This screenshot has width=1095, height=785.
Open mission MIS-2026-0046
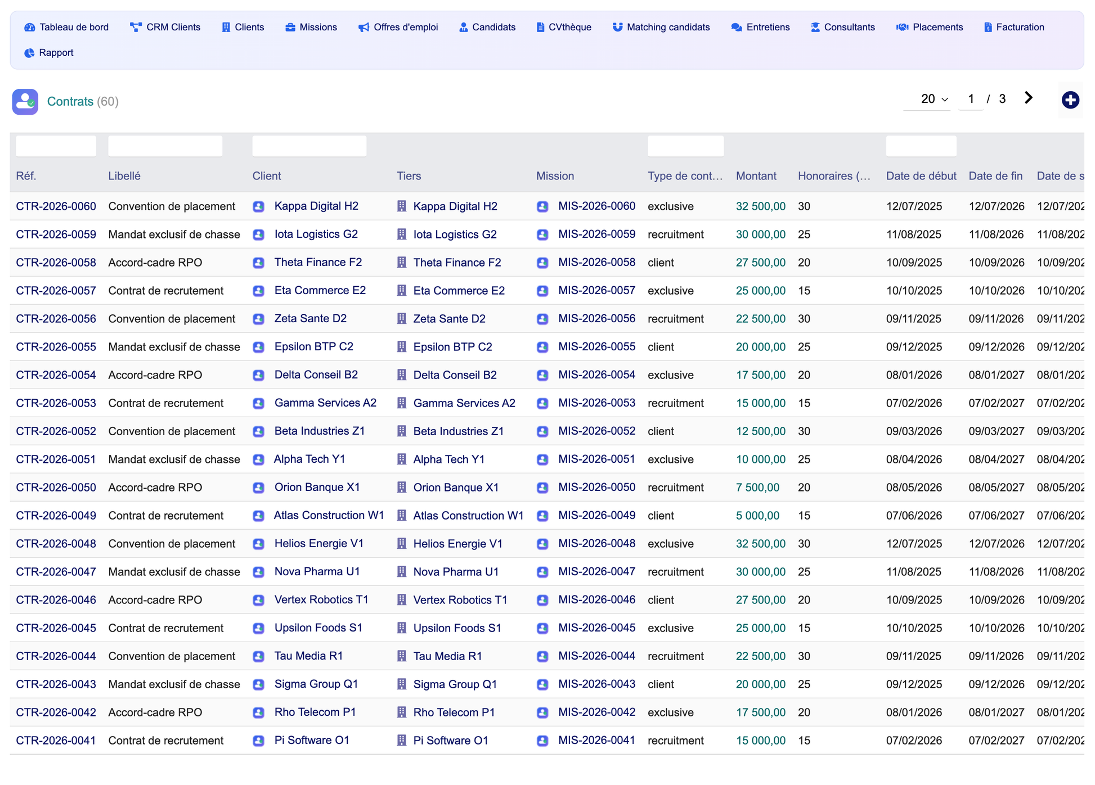[596, 600]
